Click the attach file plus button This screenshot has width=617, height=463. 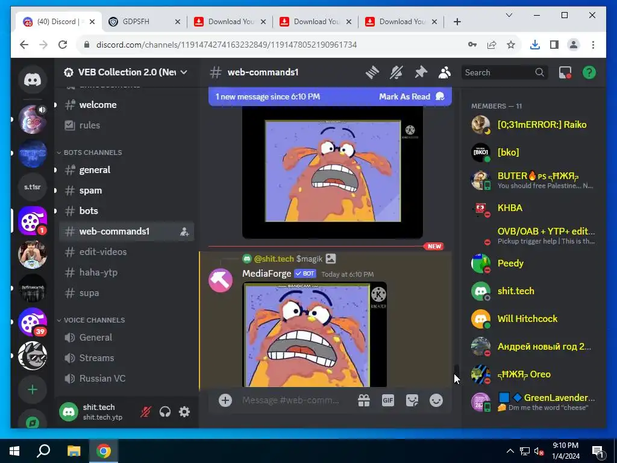pyautogui.click(x=225, y=400)
